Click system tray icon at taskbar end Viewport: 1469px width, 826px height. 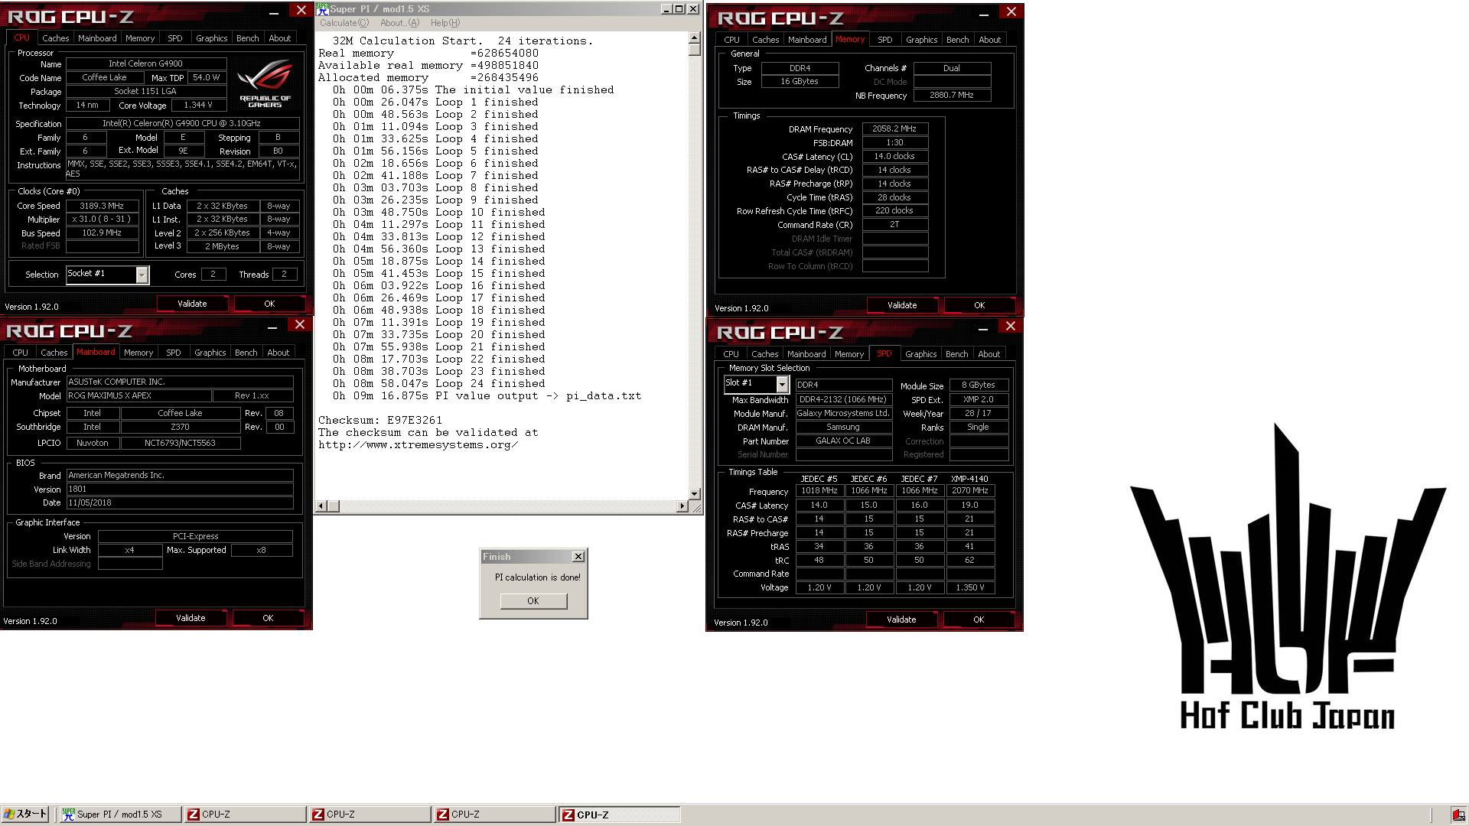(1459, 815)
